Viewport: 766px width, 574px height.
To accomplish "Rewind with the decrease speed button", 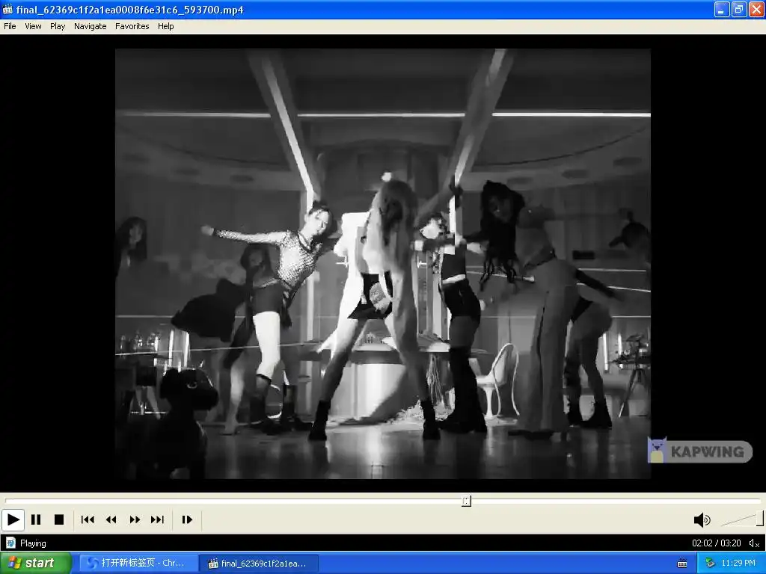I will pyautogui.click(x=111, y=520).
